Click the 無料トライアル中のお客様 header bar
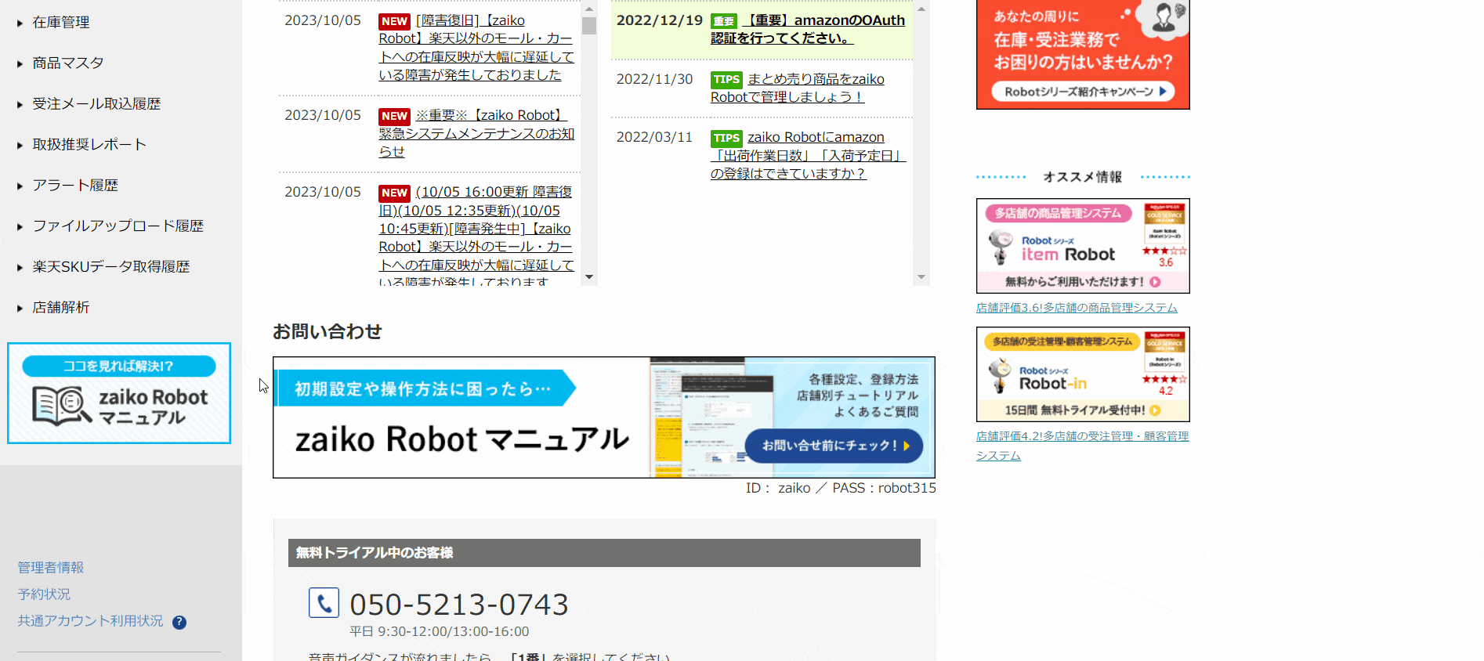Image resolution: width=1484 pixels, height=661 pixels. (604, 553)
